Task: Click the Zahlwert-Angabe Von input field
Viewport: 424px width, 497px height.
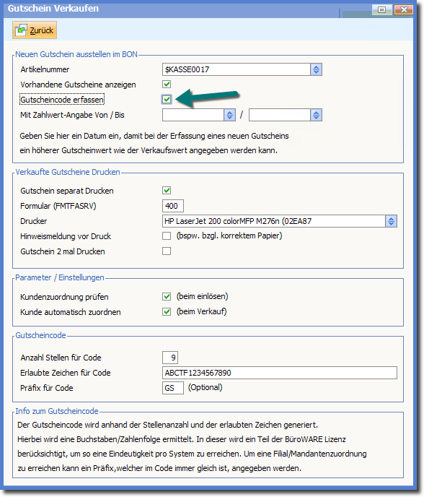Action: [x=193, y=115]
